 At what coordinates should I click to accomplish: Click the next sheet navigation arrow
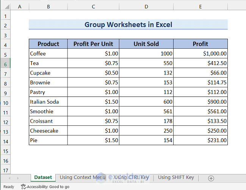[17, 178]
